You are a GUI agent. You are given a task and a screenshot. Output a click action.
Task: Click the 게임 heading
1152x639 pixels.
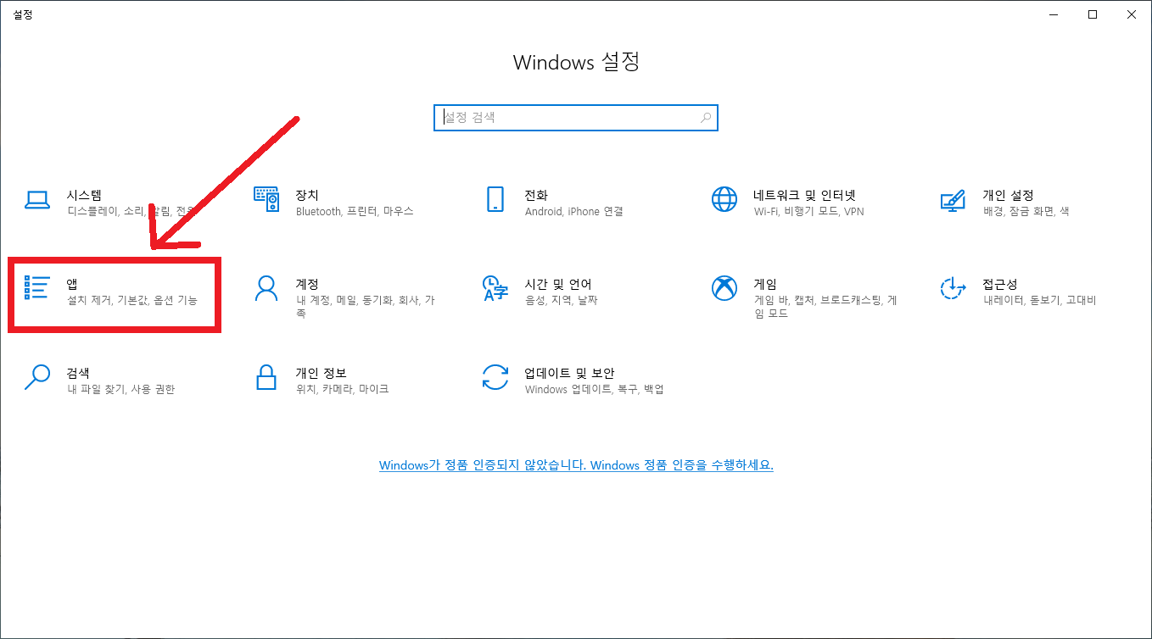[765, 284]
